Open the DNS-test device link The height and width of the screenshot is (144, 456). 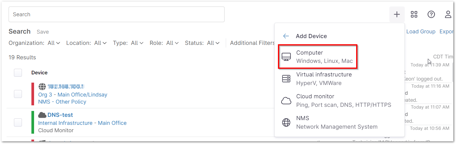60,115
